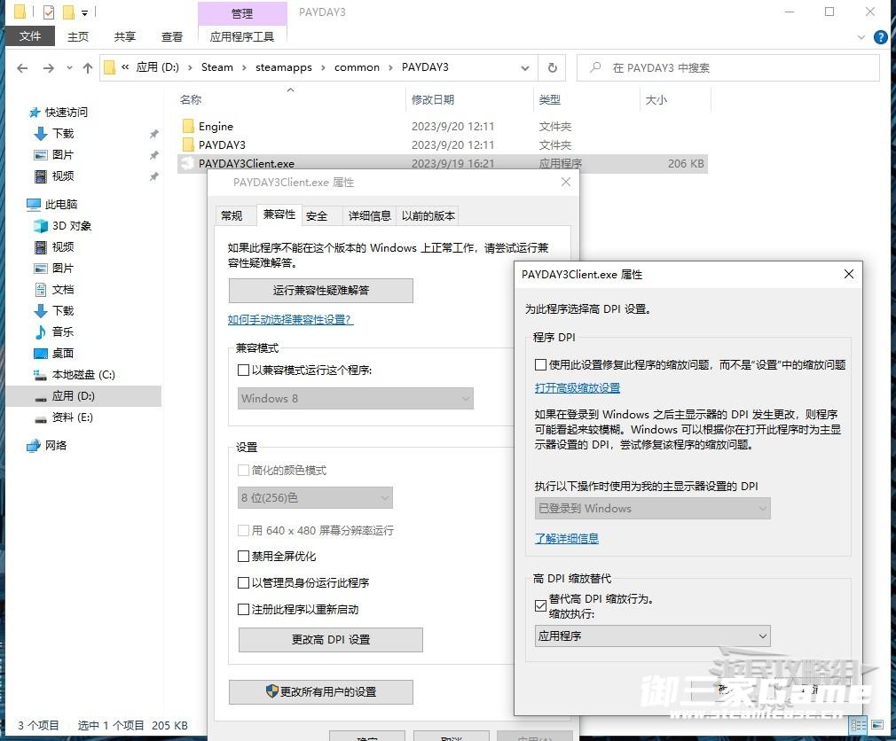Enable 以兼容模式运行这个程序 checkbox
This screenshot has width=896, height=741.
click(x=244, y=370)
